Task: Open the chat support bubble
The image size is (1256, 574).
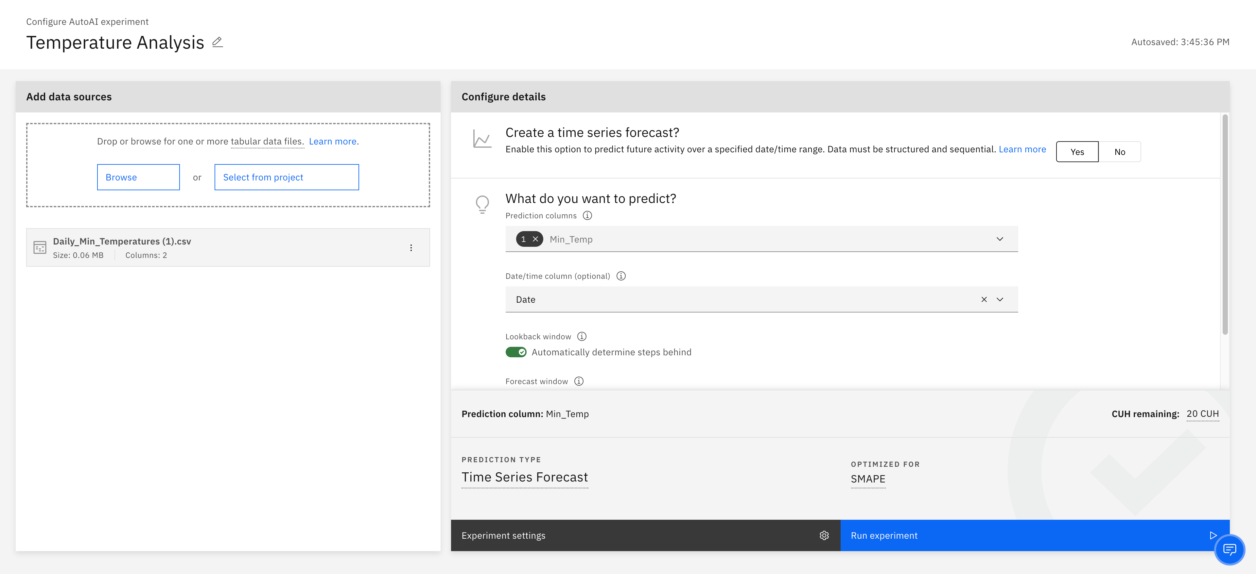Action: 1229,549
